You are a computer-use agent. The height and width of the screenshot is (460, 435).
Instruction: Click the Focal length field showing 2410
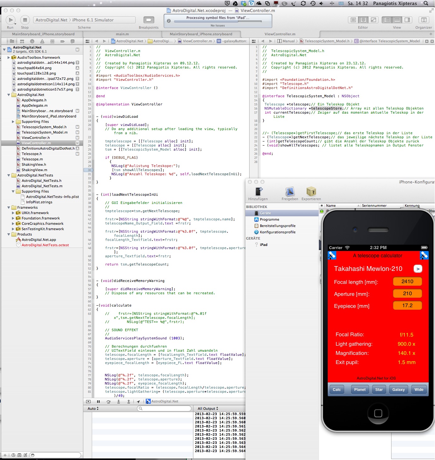tap(408, 282)
